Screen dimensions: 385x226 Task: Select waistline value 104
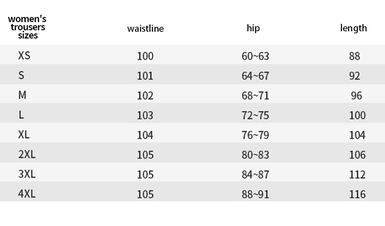pos(145,135)
